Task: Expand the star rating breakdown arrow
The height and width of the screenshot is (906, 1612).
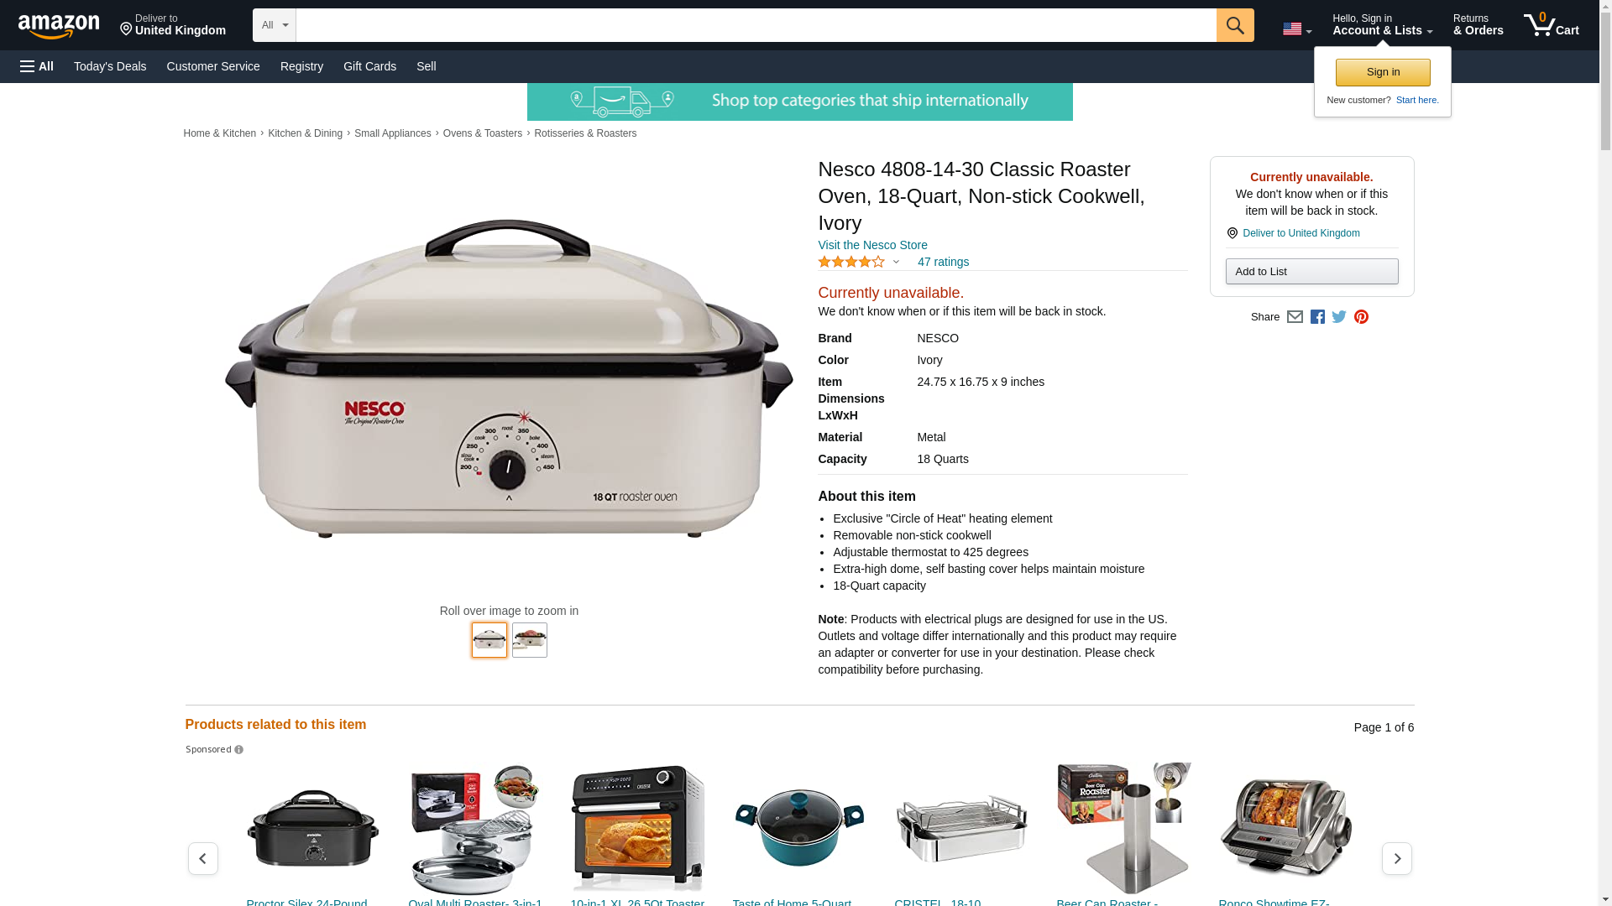Action: coord(896,263)
